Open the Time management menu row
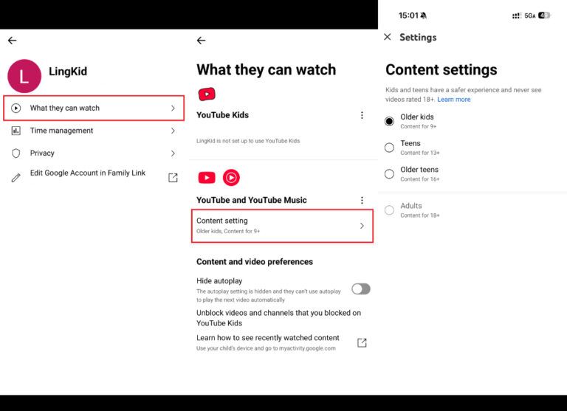567x411 pixels. [94, 131]
